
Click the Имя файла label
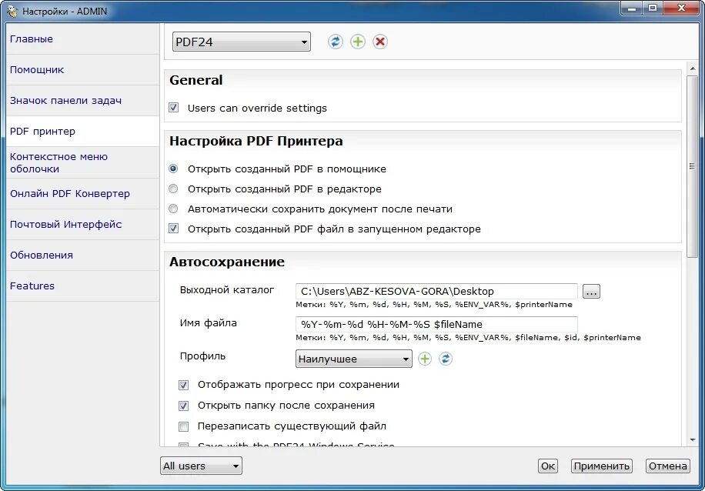(208, 322)
